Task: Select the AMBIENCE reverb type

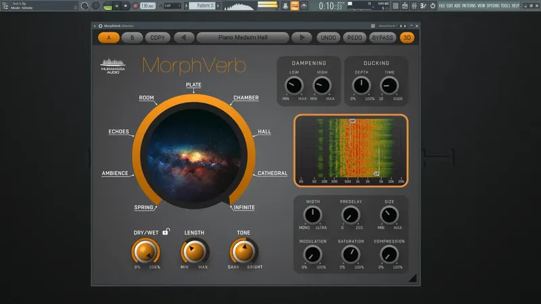Action: [115, 174]
